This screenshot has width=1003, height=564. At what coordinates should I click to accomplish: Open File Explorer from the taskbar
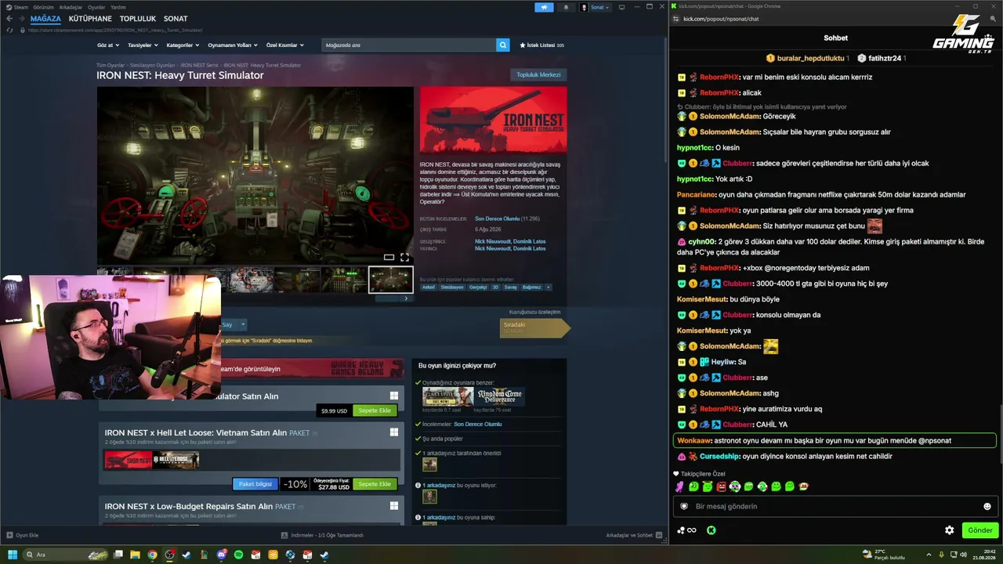[x=135, y=555]
